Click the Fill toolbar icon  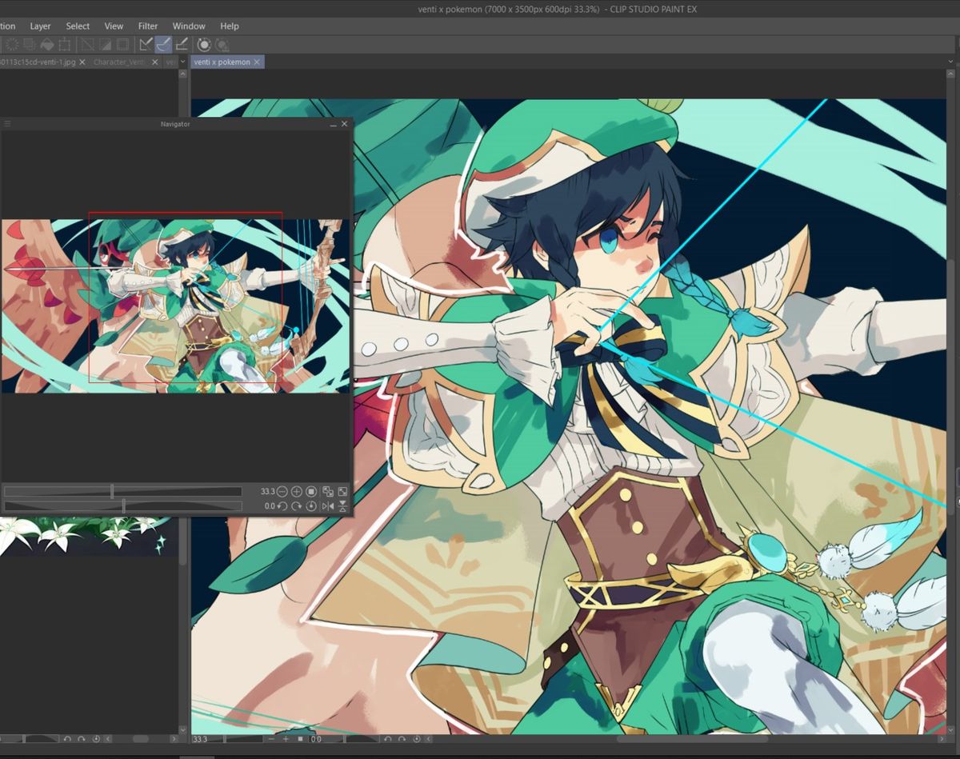pos(47,45)
